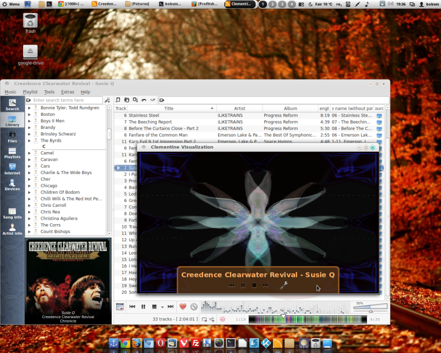Select Christina Aguilera in library
This screenshot has width=441, height=353.
tap(59, 219)
